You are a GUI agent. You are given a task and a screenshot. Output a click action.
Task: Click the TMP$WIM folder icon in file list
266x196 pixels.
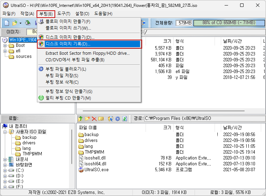pos(81,152)
